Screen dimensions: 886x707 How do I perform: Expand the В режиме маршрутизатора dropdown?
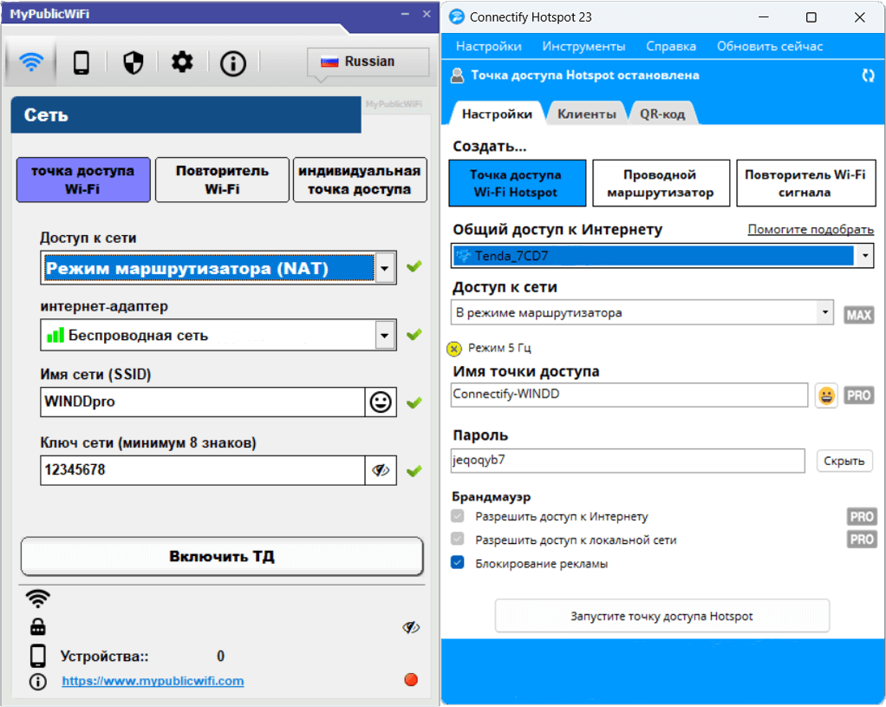(825, 312)
